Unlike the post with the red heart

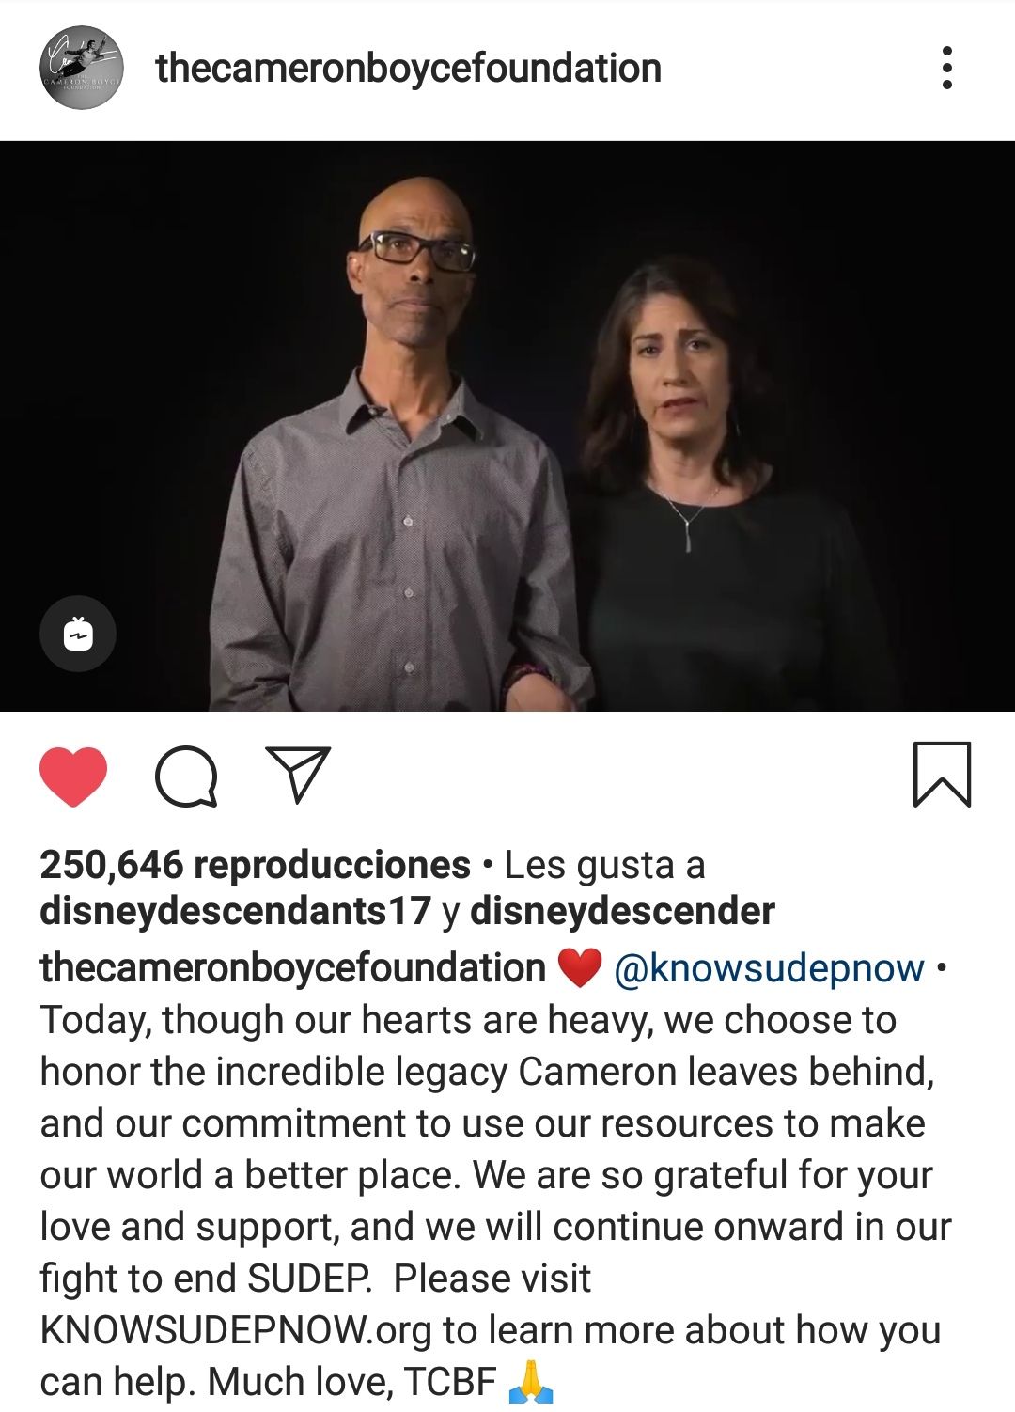point(73,777)
